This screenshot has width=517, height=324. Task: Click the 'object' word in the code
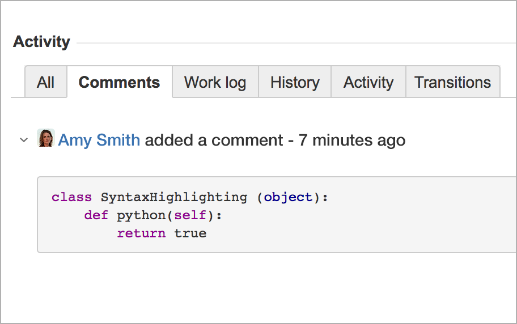288,197
